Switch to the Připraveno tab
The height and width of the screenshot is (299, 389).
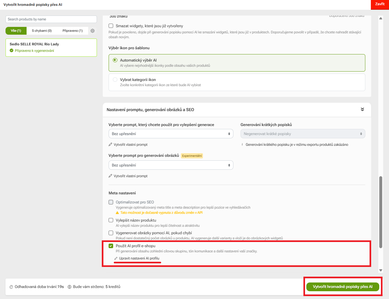pos(72,30)
